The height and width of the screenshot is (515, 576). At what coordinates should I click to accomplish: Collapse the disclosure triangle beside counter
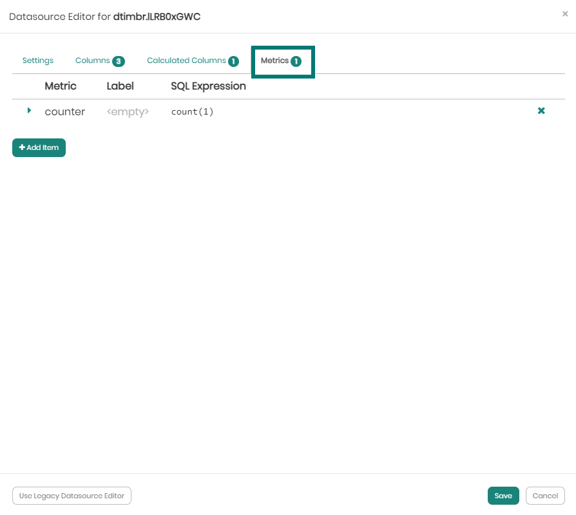(x=29, y=110)
